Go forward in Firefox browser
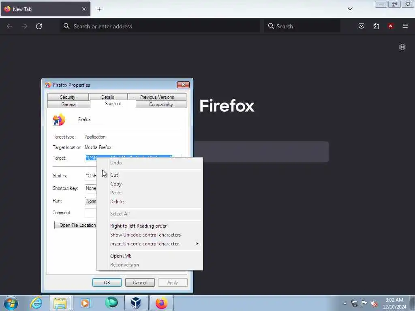The image size is (415, 311). [24, 26]
